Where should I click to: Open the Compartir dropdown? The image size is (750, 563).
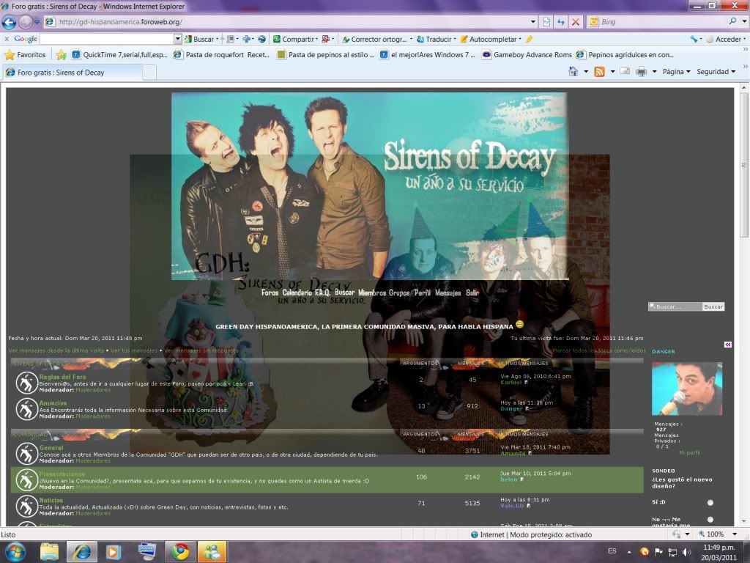tap(316, 40)
